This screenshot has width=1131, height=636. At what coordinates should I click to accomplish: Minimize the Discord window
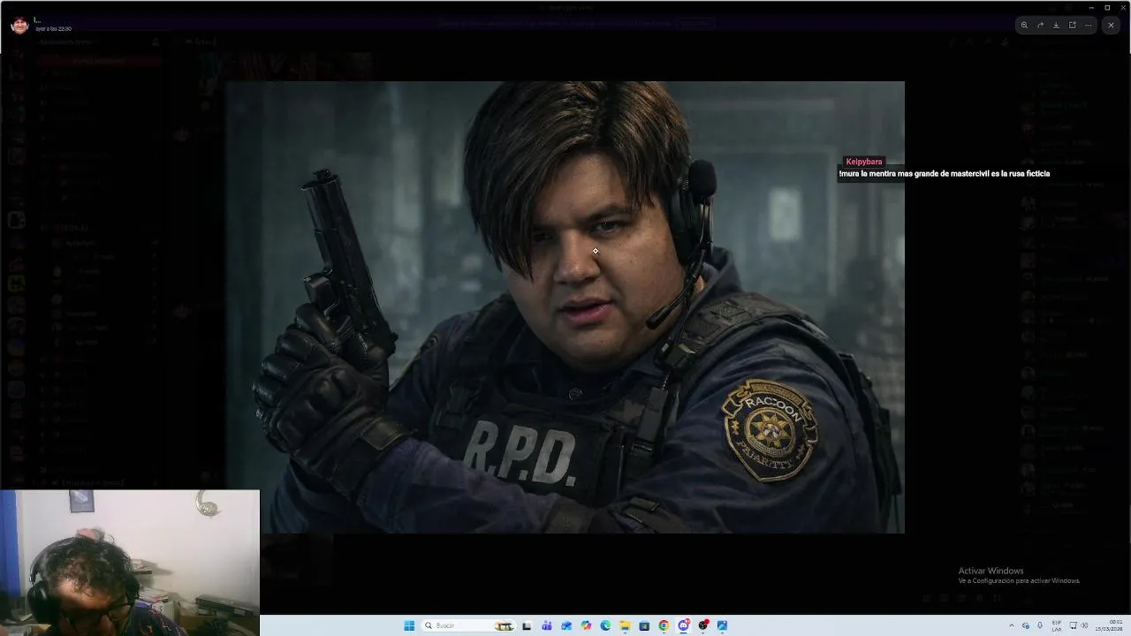pos(1091,7)
